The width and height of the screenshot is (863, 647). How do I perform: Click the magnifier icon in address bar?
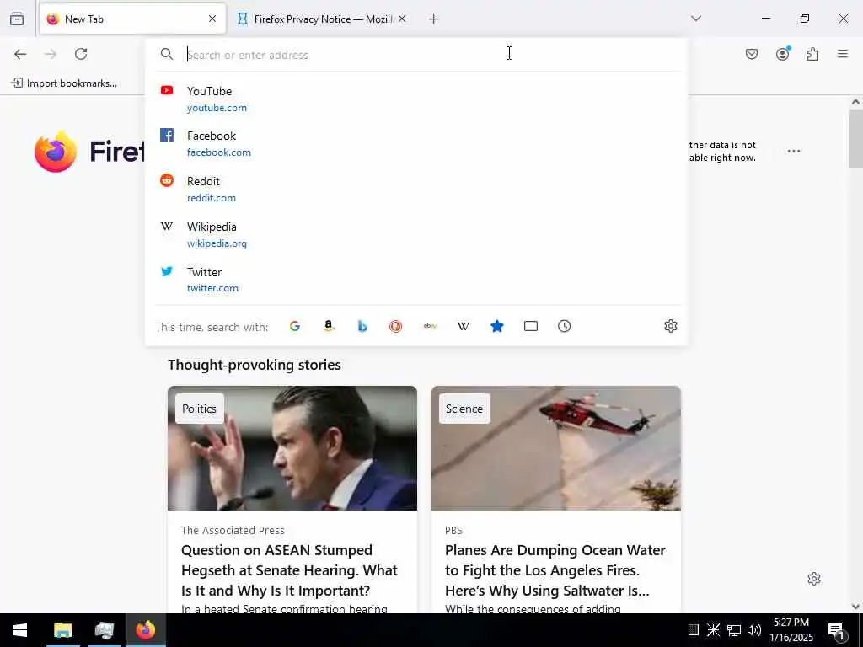pos(167,54)
